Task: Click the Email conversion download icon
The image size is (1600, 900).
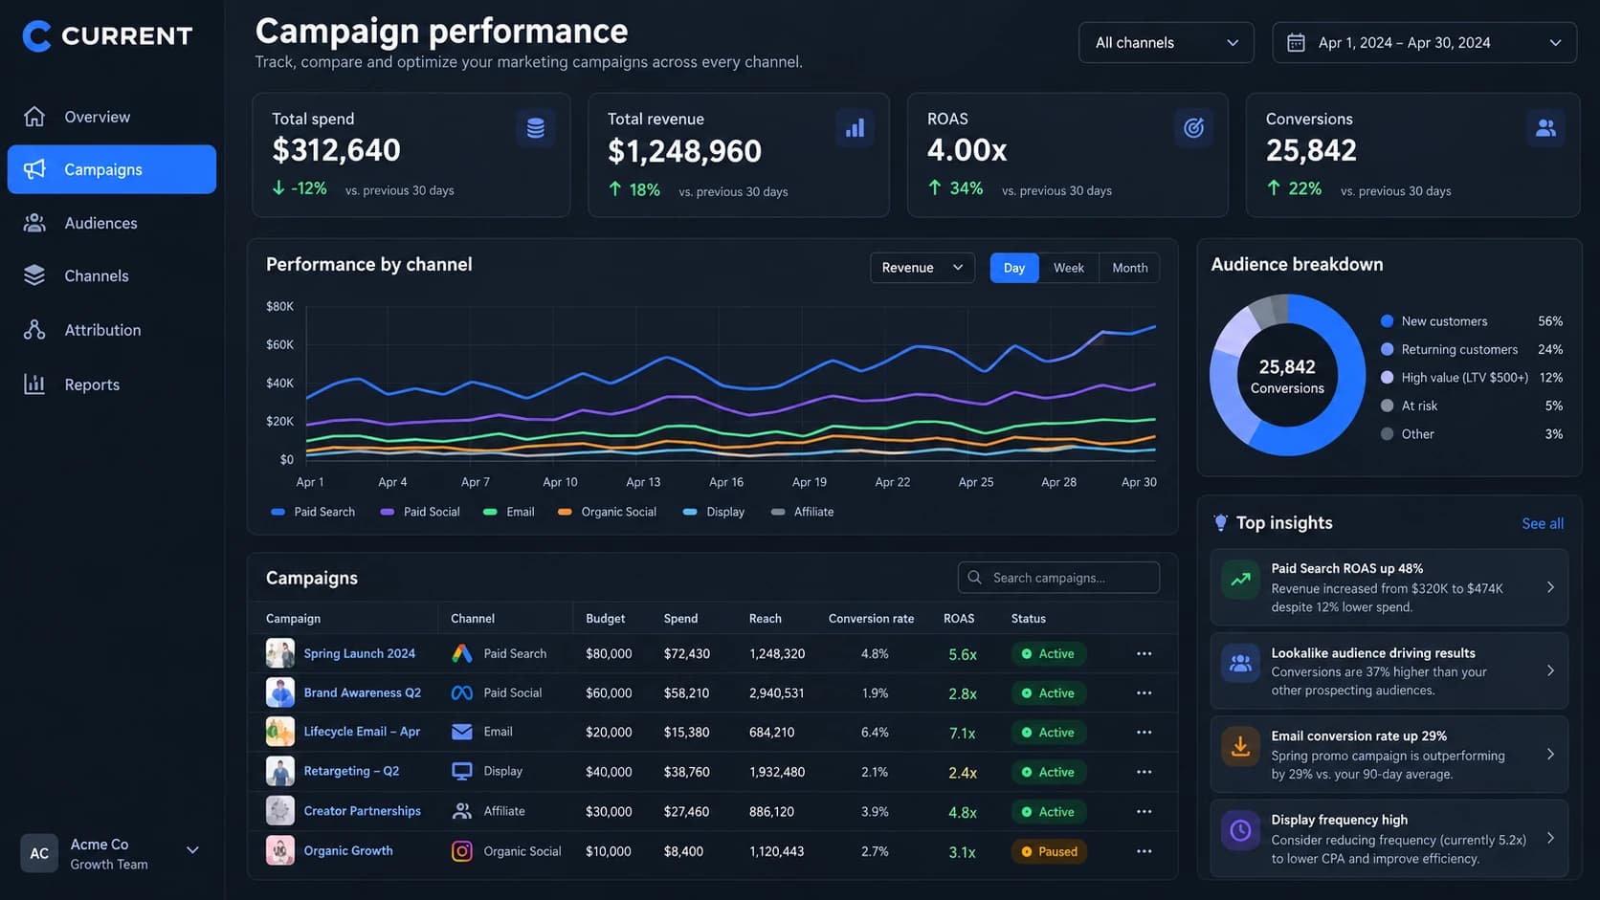Action: (1240, 746)
